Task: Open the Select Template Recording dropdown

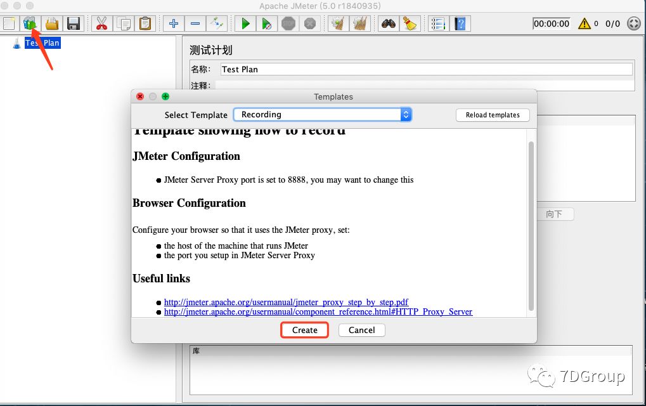Action: [x=323, y=115]
